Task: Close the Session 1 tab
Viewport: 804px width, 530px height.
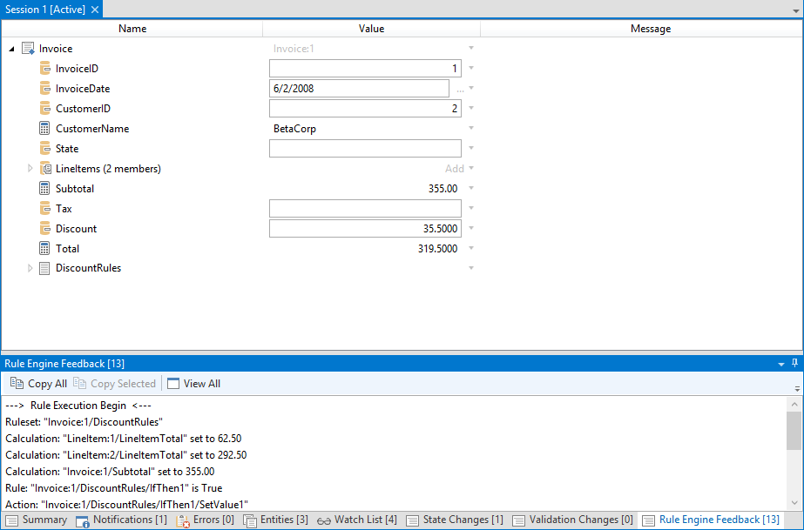Action: [95, 9]
